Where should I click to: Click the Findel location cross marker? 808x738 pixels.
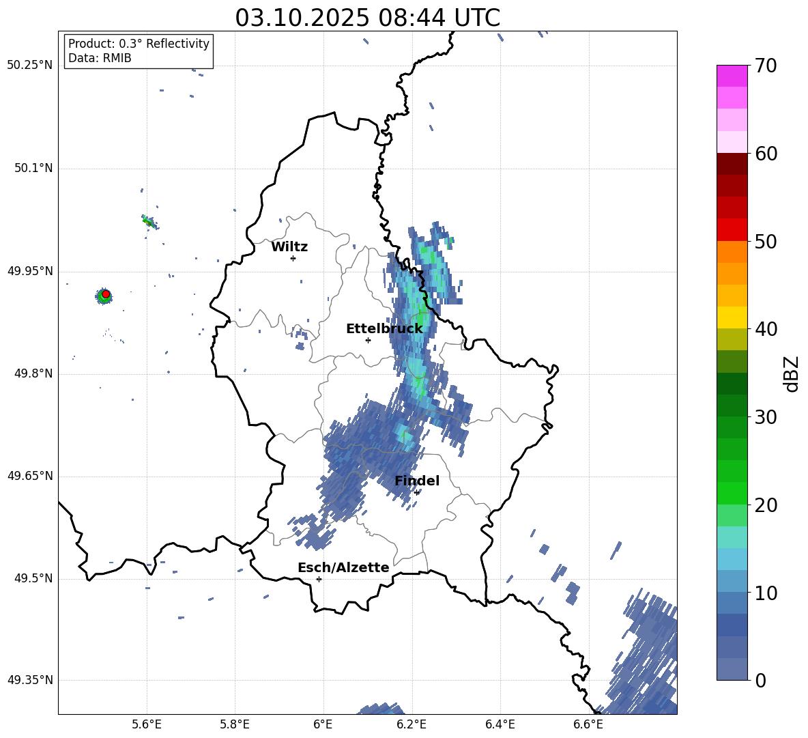(x=417, y=493)
